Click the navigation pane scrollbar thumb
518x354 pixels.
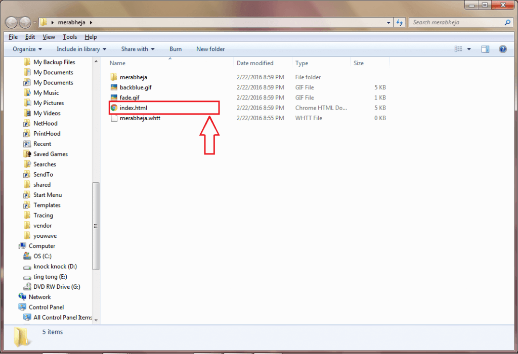96,226
